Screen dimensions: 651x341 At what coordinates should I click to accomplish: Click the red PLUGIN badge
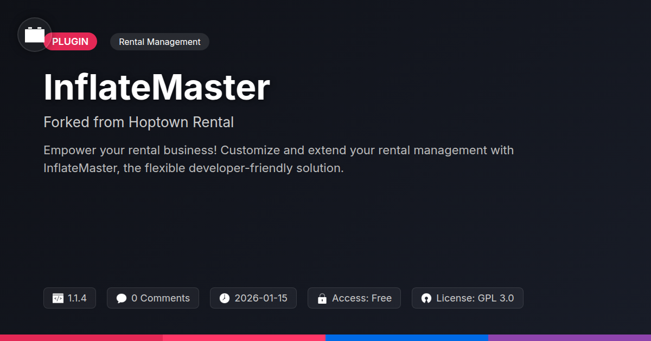[x=71, y=42]
